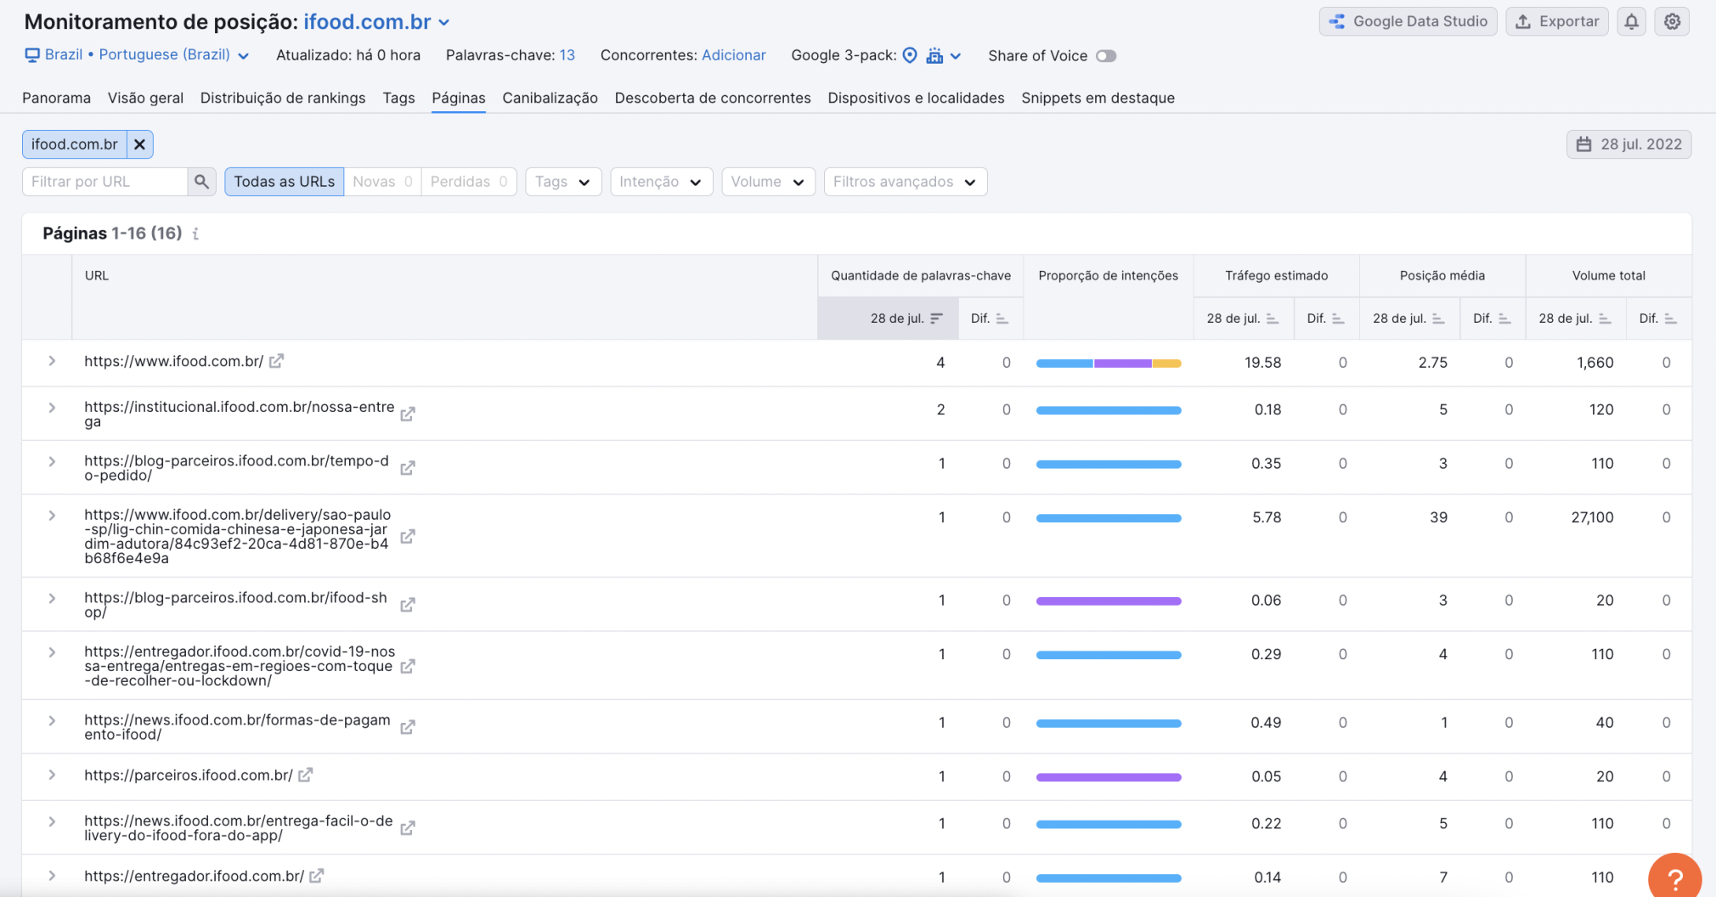Open external link for parceiros.ifood.com.br
The height and width of the screenshot is (897, 1716).
pyautogui.click(x=306, y=775)
